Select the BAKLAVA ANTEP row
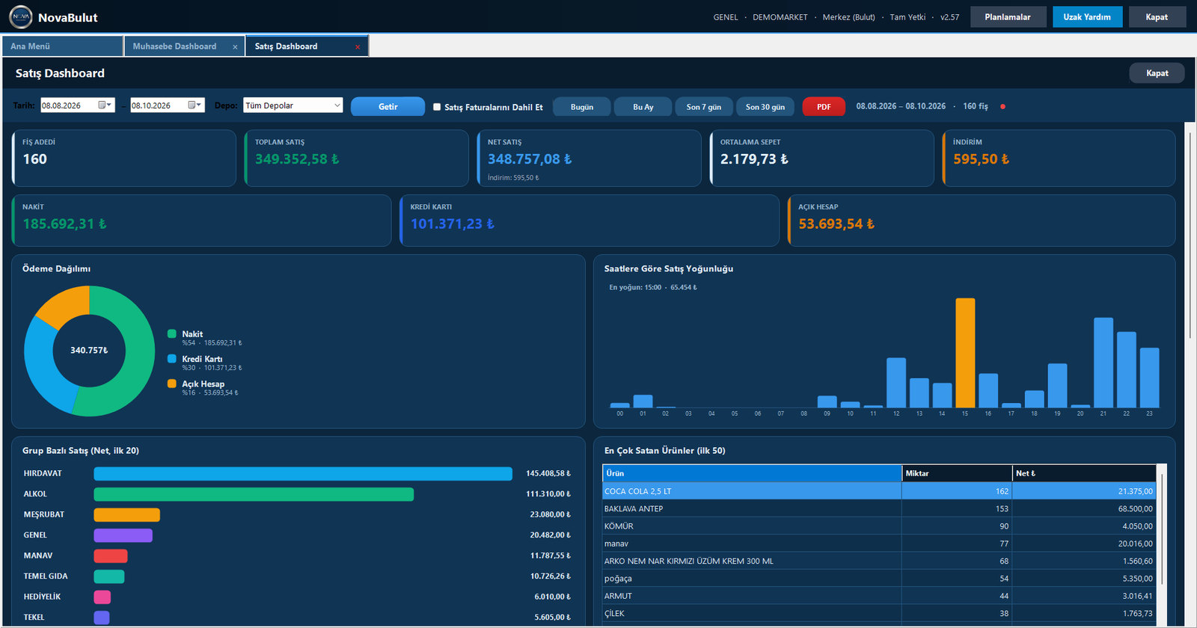The image size is (1197, 628). point(879,508)
